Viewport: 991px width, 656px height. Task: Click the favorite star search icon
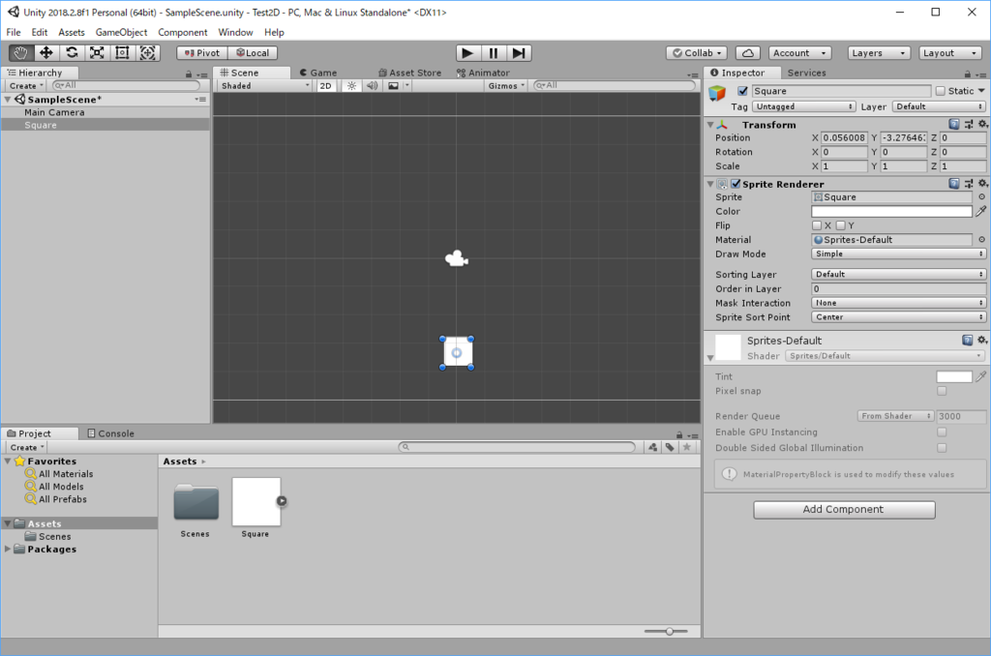[x=687, y=447]
